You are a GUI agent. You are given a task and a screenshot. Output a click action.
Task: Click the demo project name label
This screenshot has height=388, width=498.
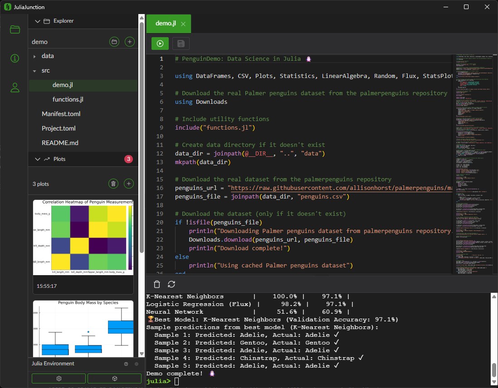[x=40, y=42]
